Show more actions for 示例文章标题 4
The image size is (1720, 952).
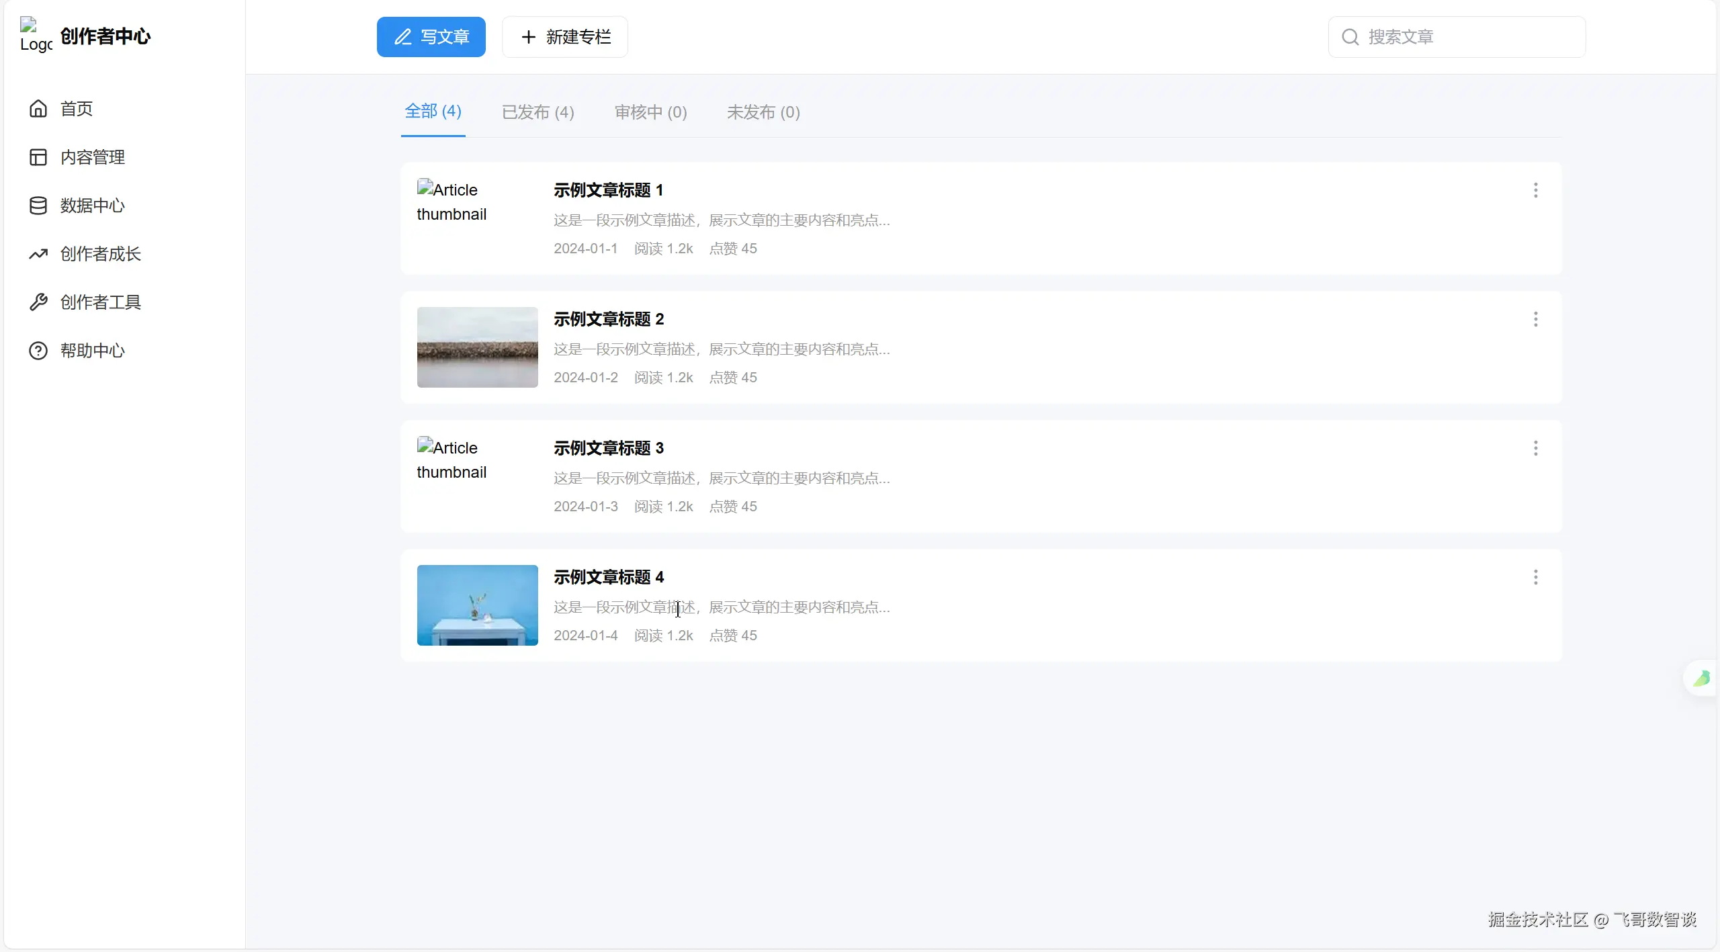pyautogui.click(x=1535, y=577)
